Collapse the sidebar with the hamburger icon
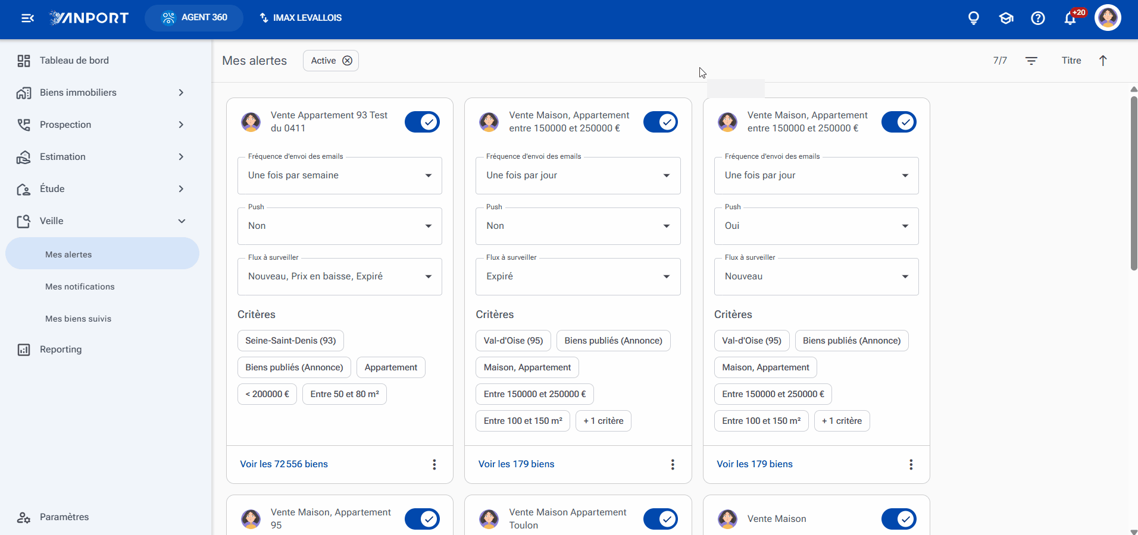This screenshot has width=1138, height=535. pos(27,18)
